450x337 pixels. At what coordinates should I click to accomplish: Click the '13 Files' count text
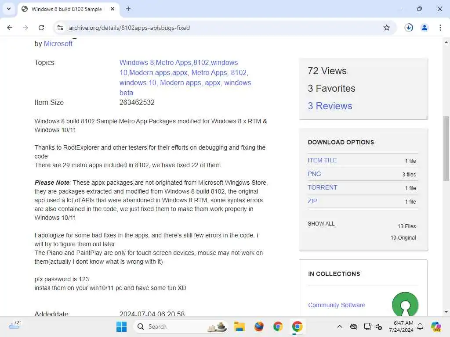click(x=406, y=226)
